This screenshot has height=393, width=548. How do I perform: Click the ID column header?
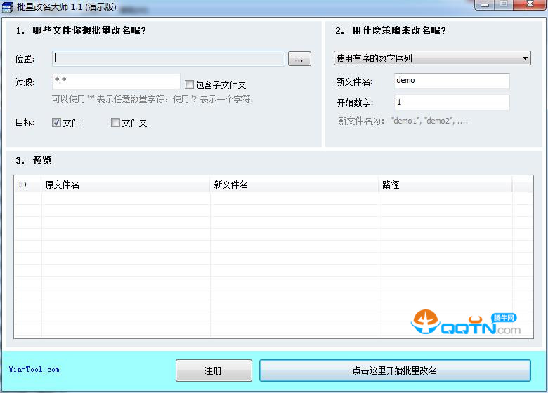(28, 185)
